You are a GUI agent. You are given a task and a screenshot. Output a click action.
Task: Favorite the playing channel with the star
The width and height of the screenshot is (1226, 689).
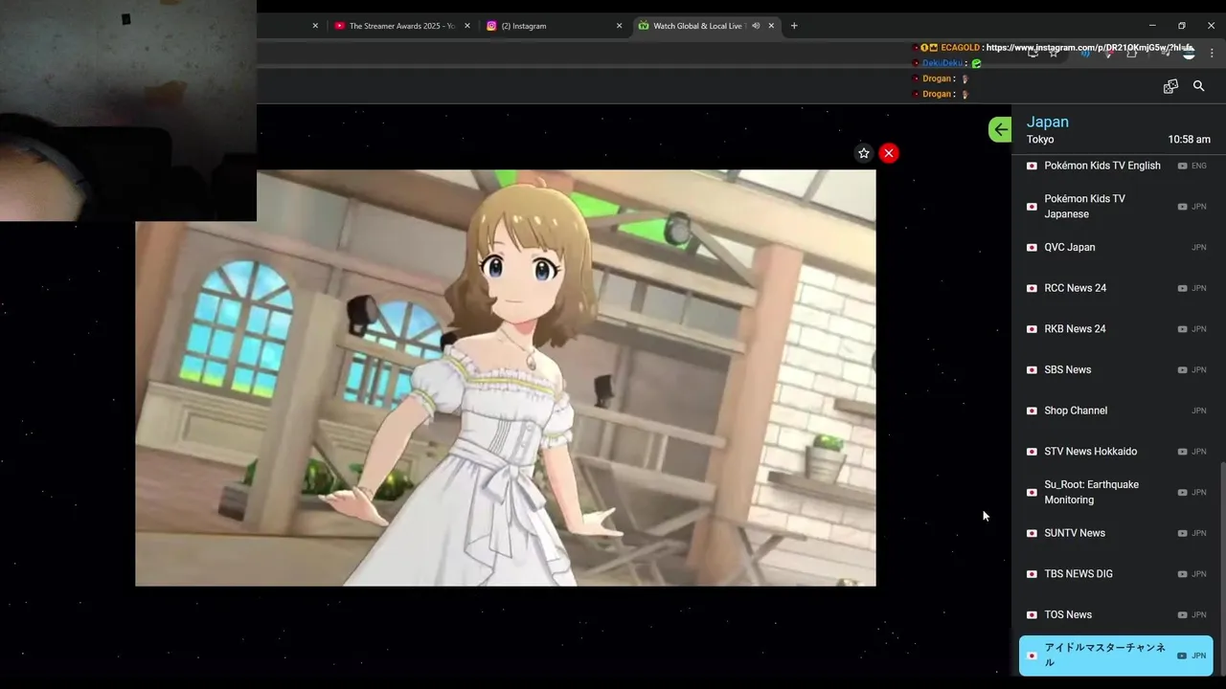click(863, 153)
